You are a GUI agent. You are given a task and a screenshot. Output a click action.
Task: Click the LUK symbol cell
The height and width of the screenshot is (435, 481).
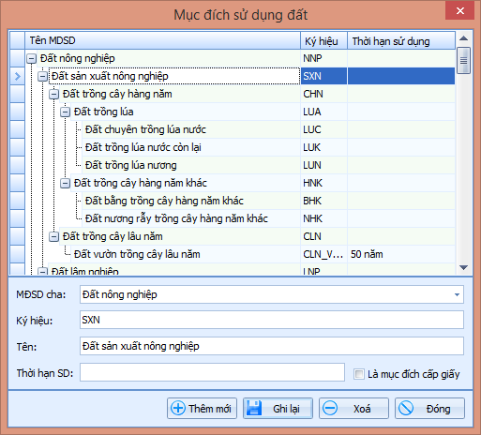point(323,147)
